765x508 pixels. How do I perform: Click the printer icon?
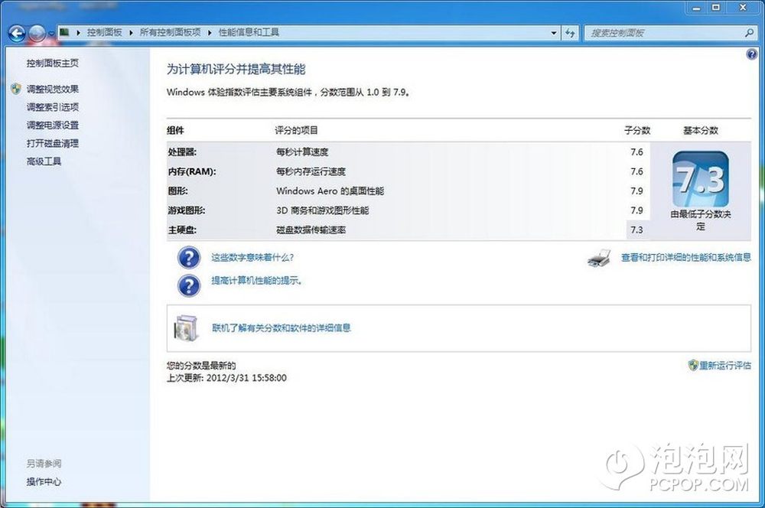tap(600, 258)
